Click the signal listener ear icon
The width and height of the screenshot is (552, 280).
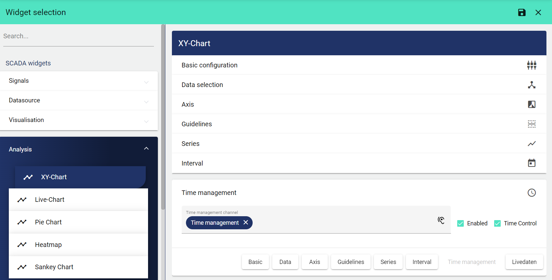(441, 220)
